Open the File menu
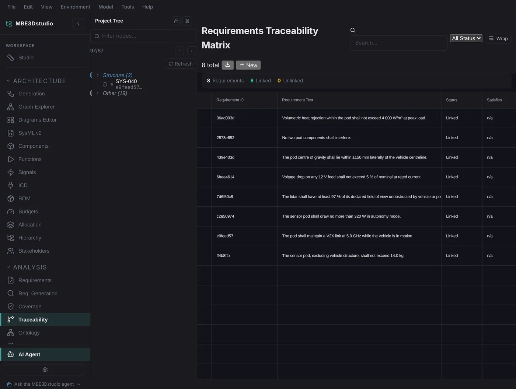The width and height of the screenshot is (516, 389). coord(11,7)
